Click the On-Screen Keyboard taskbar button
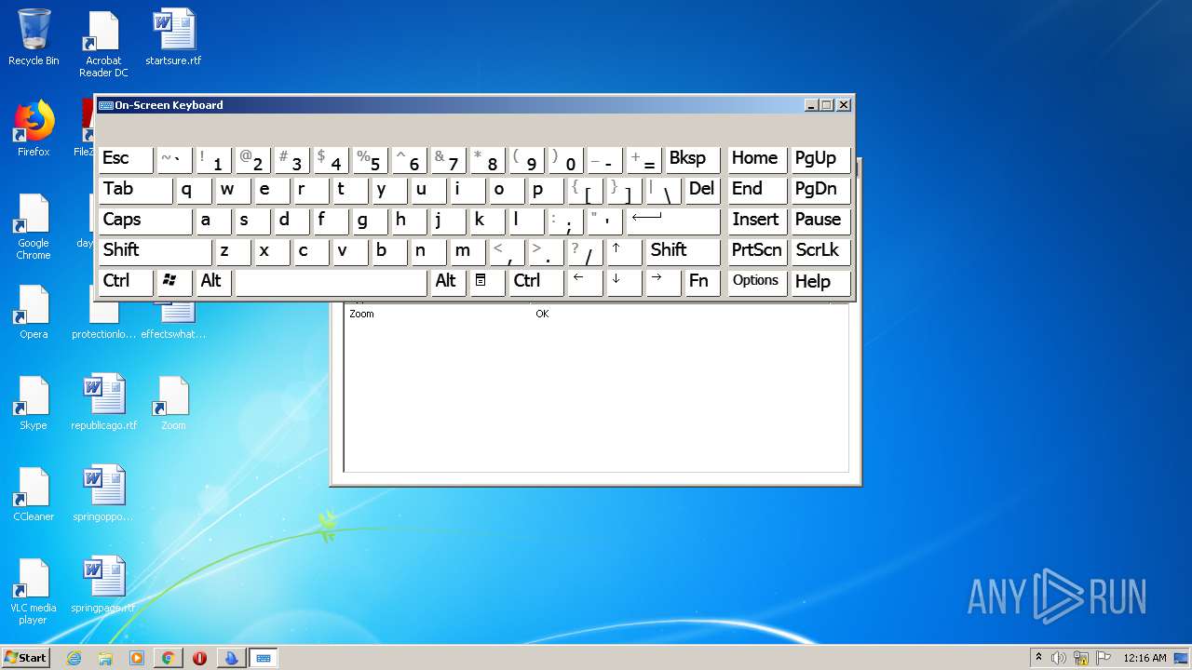The width and height of the screenshot is (1192, 670). click(264, 658)
